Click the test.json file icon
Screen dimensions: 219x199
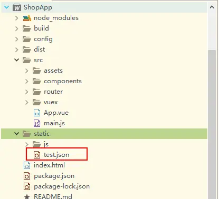point(37,155)
